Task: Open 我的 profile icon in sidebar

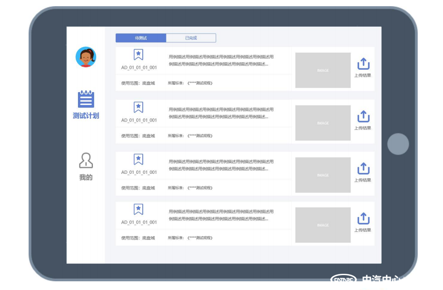Action: pyautogui.click(x=86, y=161)
